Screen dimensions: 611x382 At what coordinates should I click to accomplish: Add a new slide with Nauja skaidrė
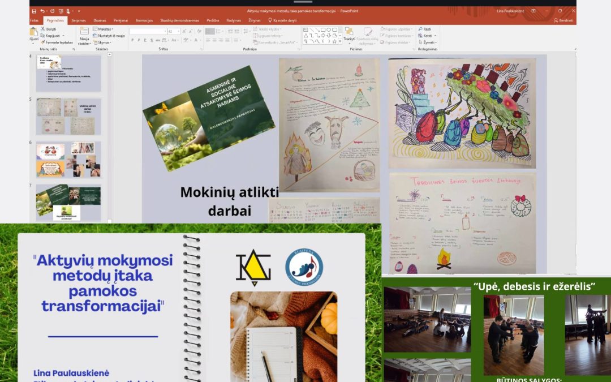(x=84, y=36)
